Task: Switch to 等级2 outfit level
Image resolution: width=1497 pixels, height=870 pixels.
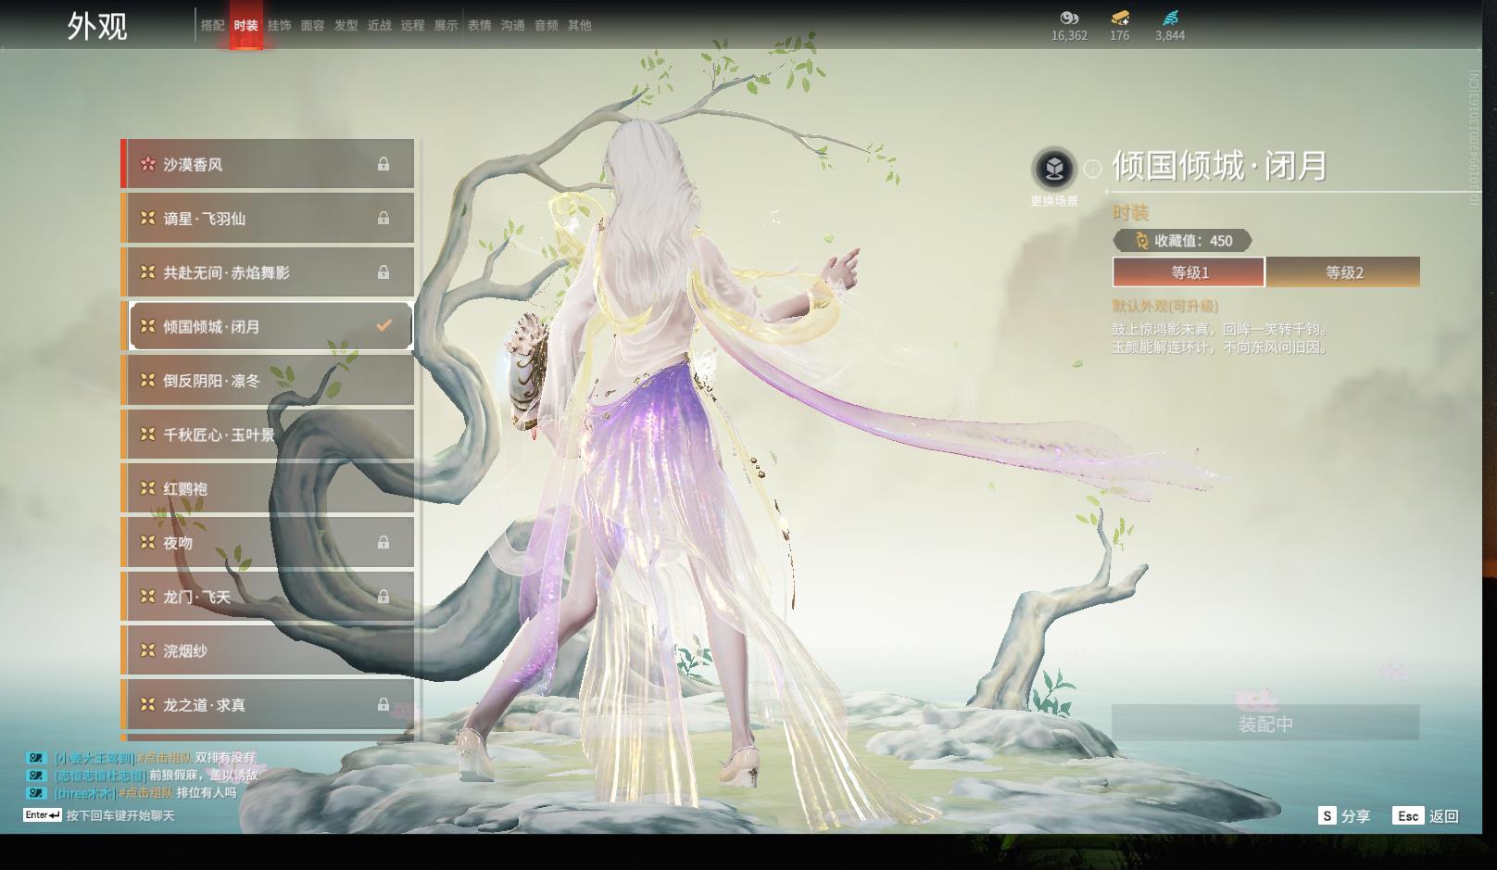Action: [1343, 272]
